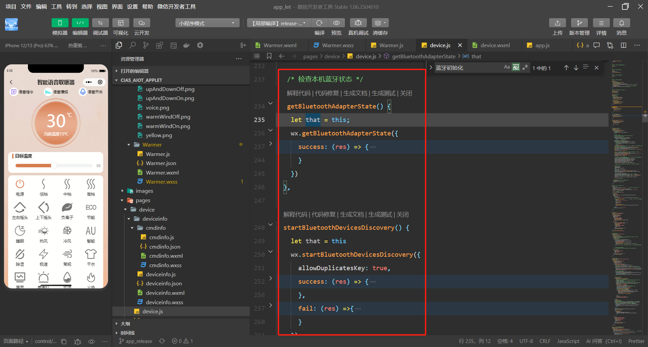648x347 pixels.
Task: Open the 小程序模式 mode dropdown
Action: (207, 23)
